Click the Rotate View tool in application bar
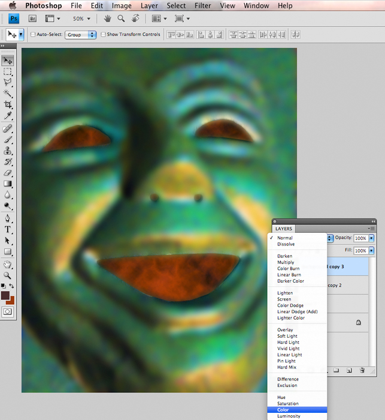Viewport: 385px width, 420px height. coord(135,18)
